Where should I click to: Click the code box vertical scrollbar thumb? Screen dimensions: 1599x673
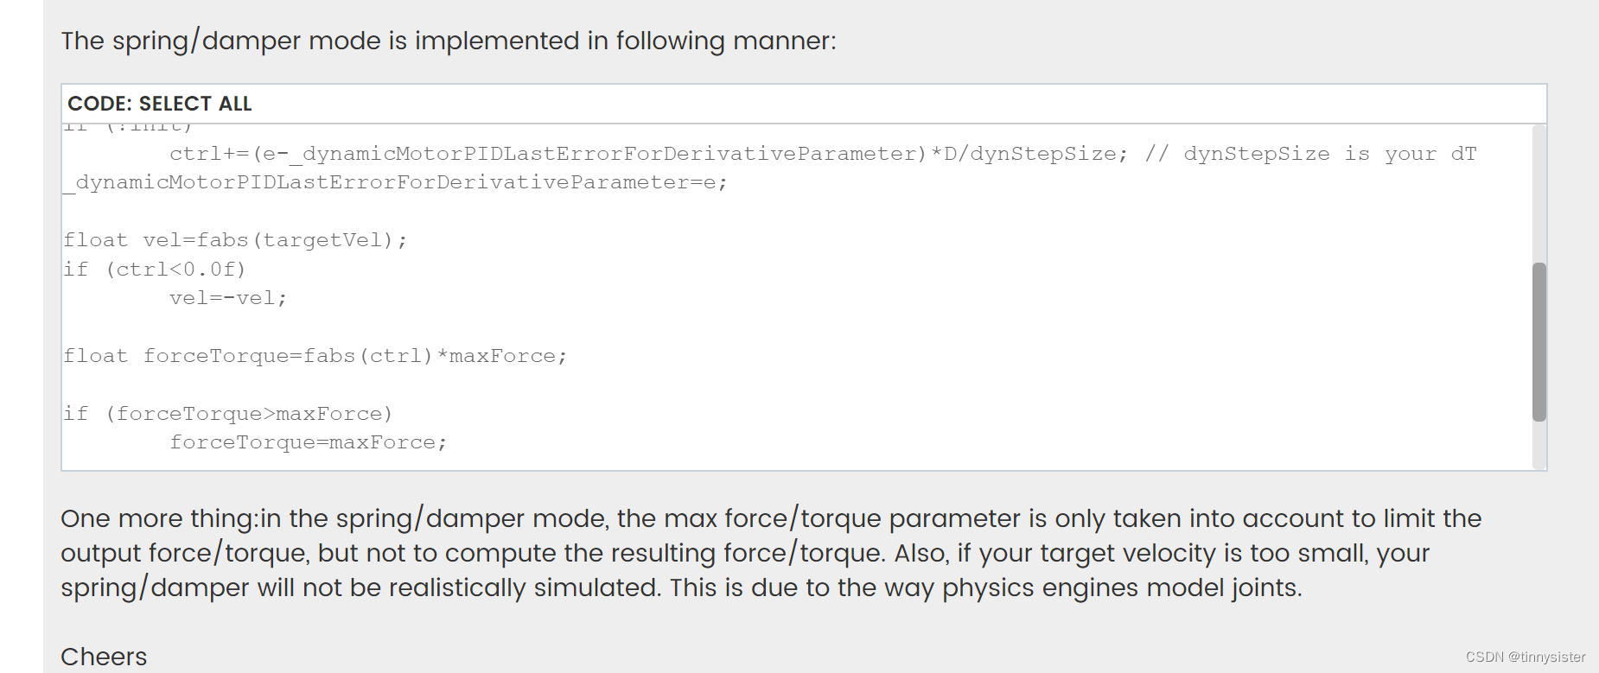point(1538,342)
